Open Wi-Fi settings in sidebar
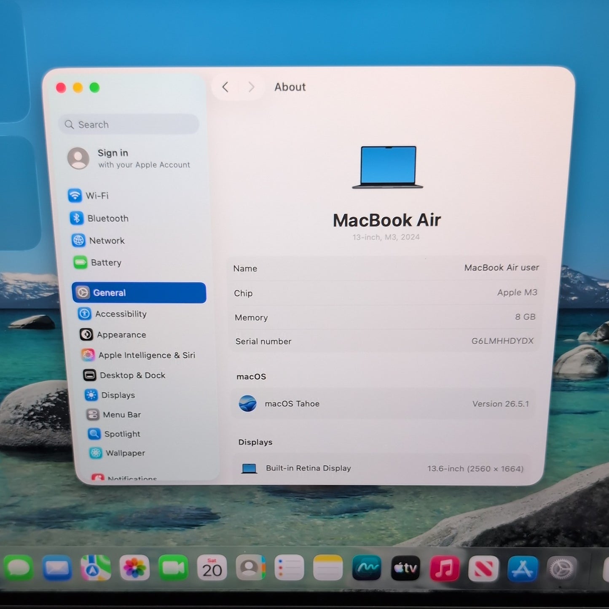Viewport: 609px width, 609px height. (89, 196)
